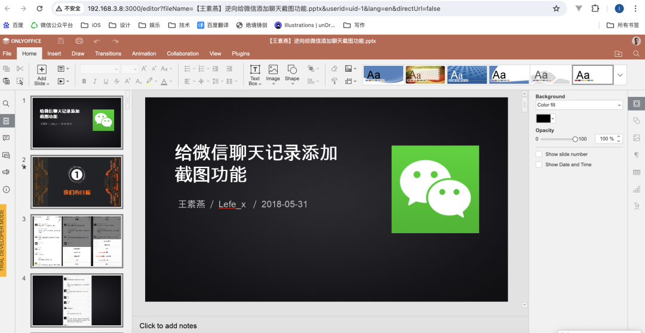Open the Find search icon in left sidebar
The width and height of the screenshot is (645, 333).
coord(6,104)
